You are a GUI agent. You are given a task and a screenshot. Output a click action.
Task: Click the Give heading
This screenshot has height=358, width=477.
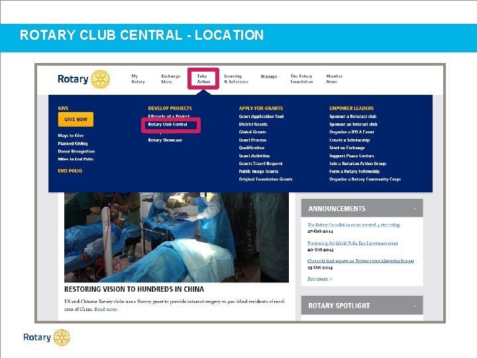pos(63,108)
